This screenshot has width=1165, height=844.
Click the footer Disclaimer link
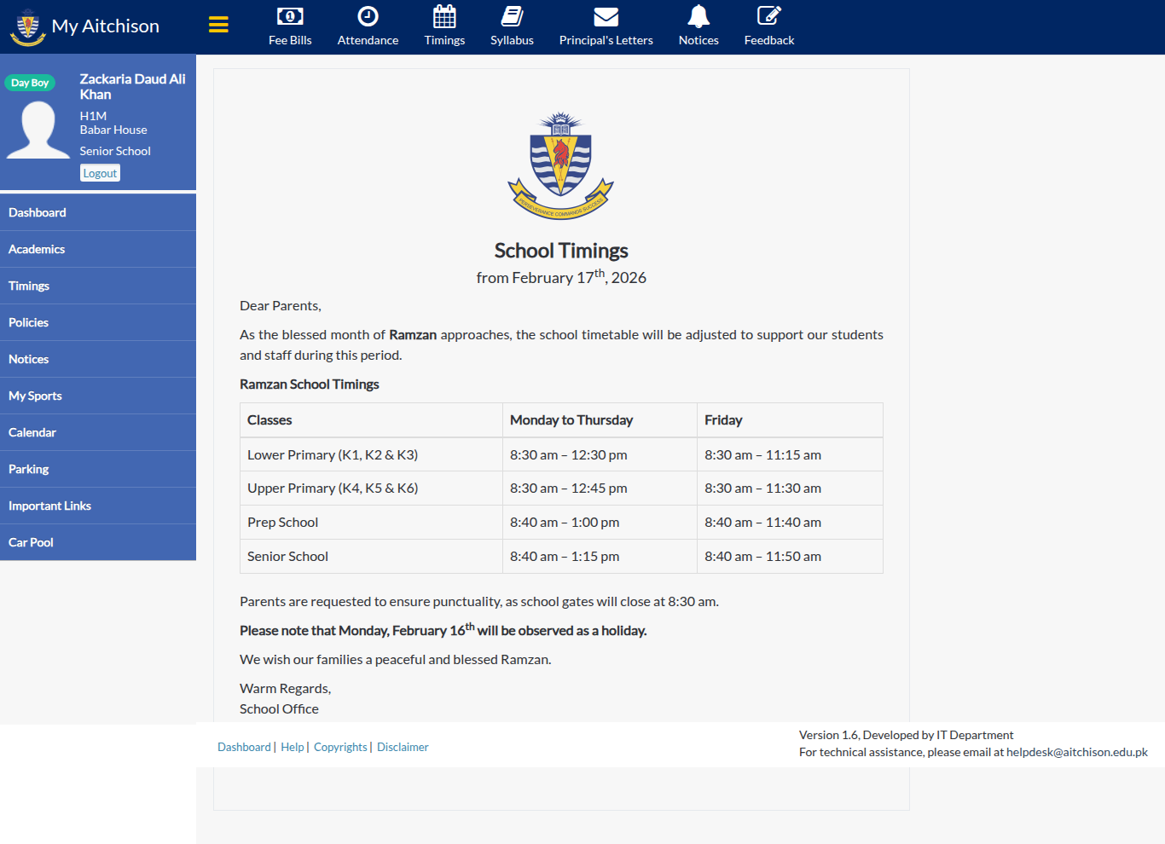coord(403,747)
